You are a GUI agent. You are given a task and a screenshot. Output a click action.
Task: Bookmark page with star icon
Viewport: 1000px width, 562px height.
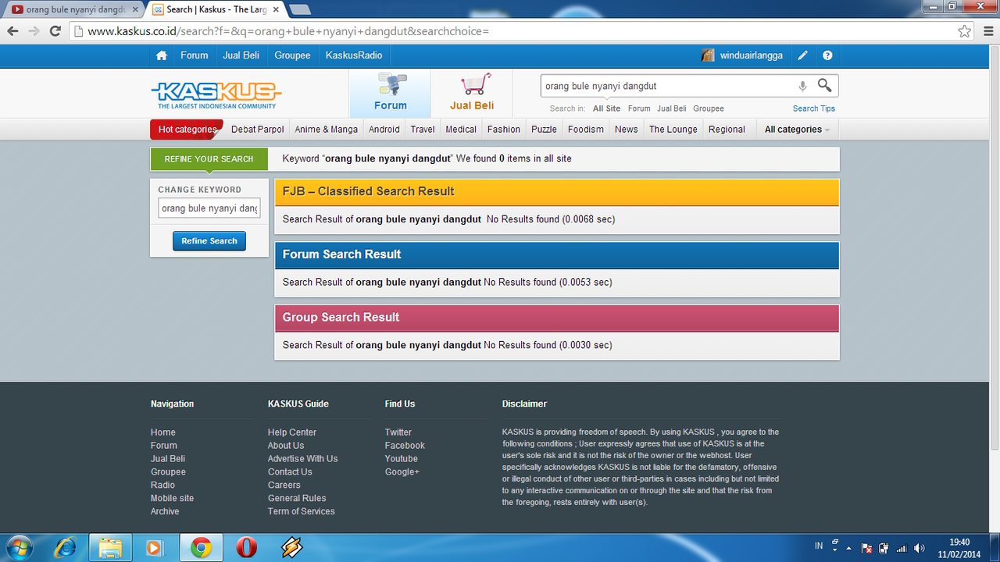[965, 31]
